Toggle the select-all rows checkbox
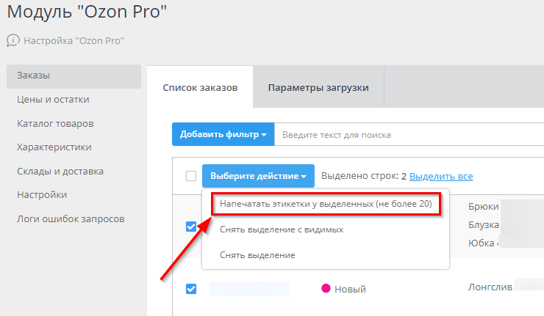 (x=191, y=176)
